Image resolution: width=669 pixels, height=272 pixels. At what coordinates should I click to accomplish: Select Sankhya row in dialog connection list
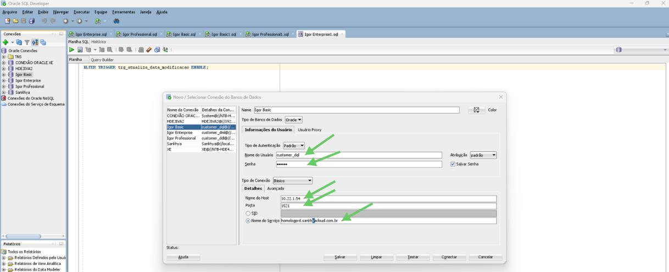point(201,144)
